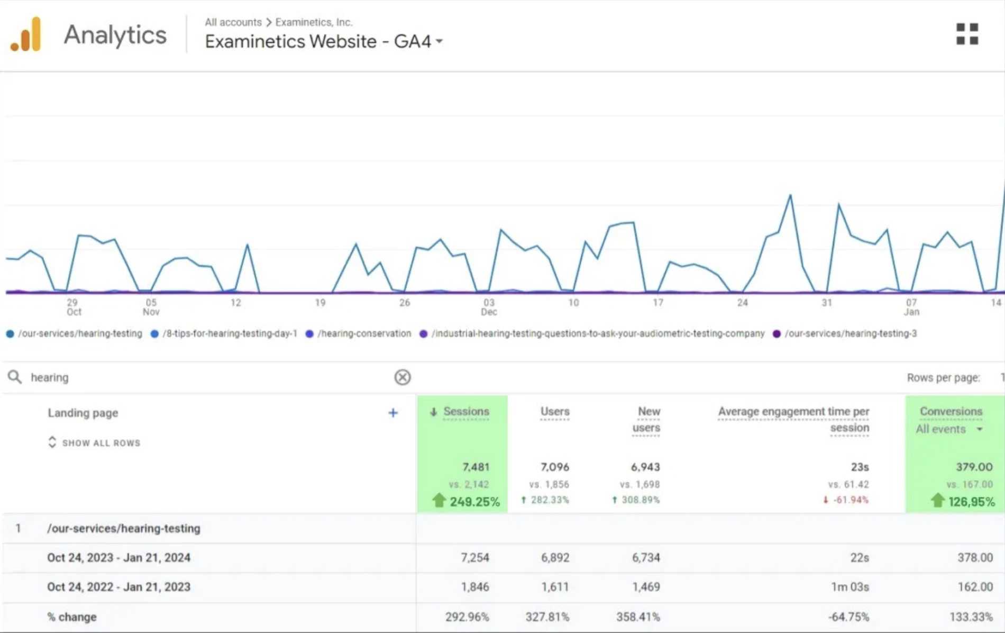Sort by Average engagement time per session
This screenshot has width=1005, height=633.
pyautogui.click(x=793, y=419)
